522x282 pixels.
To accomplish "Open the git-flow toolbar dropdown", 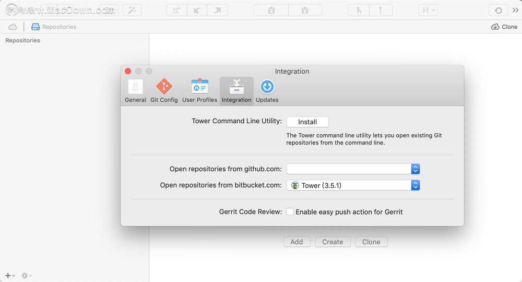I will tap(428, 10).
